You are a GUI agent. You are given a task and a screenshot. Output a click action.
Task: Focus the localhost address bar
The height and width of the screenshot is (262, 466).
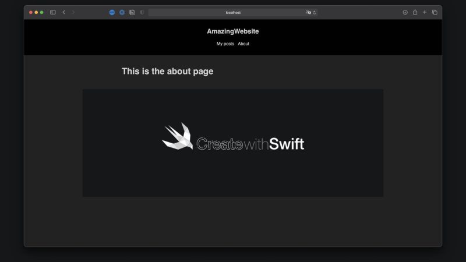[x=233, y=12]
